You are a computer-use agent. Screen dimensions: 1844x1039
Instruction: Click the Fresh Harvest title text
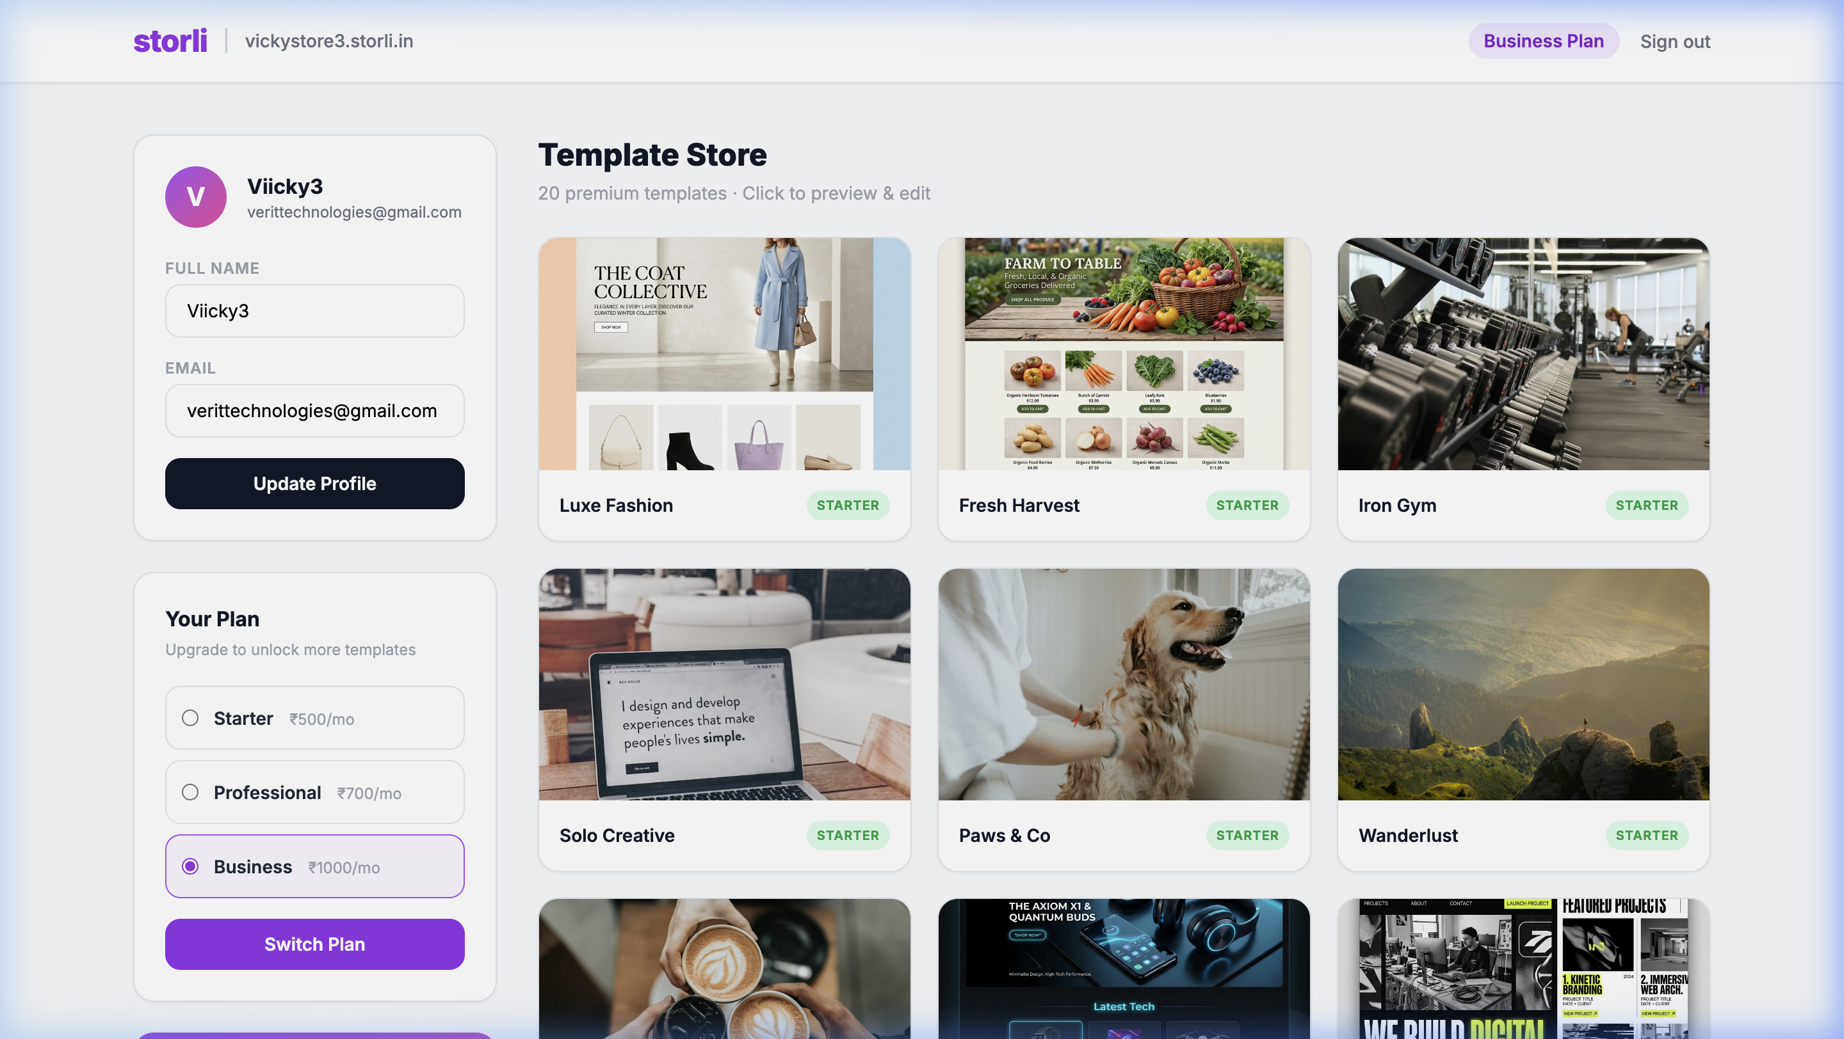(x=1019, y=505)
